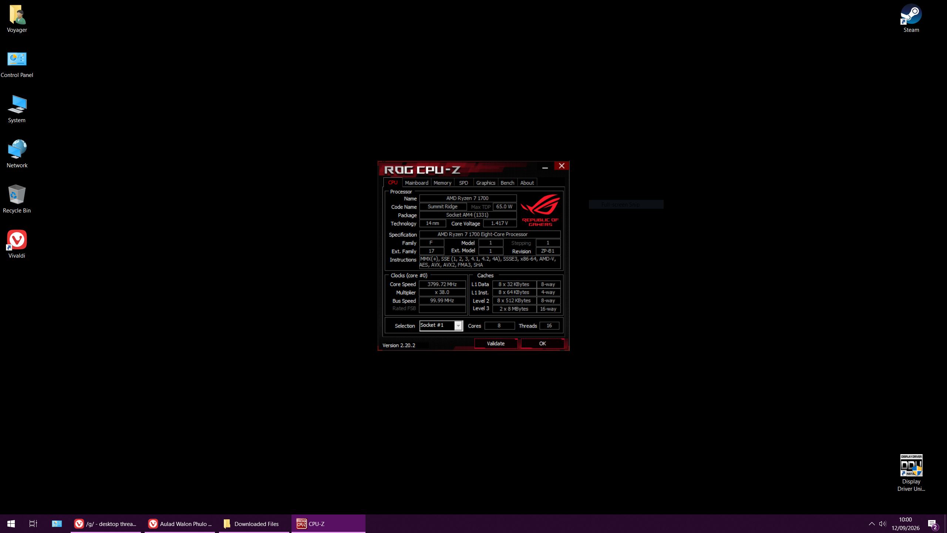This screenshot has width=947, height=533.
Task: Open the Network desktop icon
Action: coord(17,154)
